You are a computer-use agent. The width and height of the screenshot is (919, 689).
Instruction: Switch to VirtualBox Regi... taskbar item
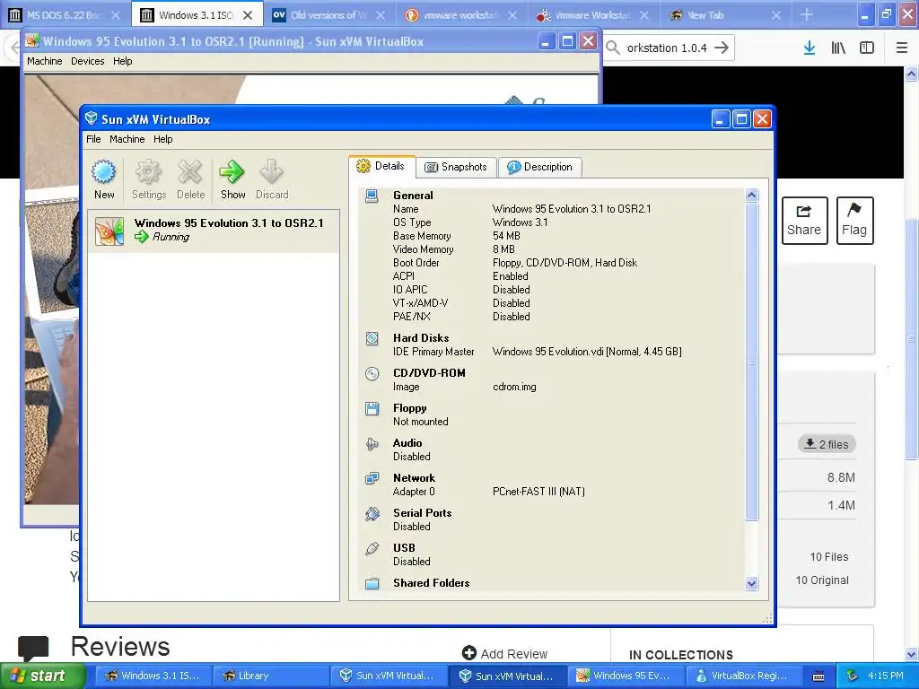click(x=744, y=676)
